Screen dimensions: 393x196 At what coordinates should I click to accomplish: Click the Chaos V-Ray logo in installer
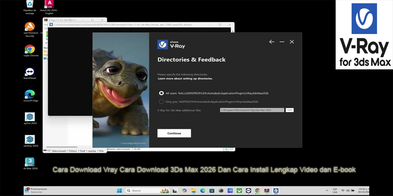(171, 45)
